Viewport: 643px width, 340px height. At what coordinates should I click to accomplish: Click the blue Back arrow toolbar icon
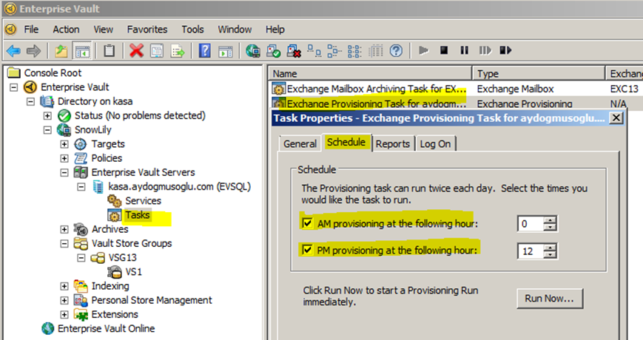point(13,51)
